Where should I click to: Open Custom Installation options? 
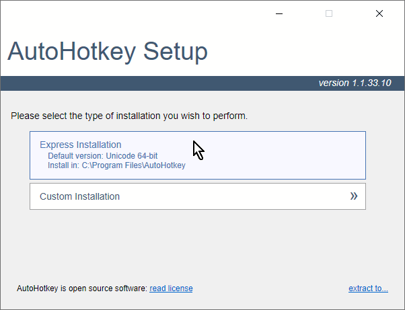coord(198,196)
